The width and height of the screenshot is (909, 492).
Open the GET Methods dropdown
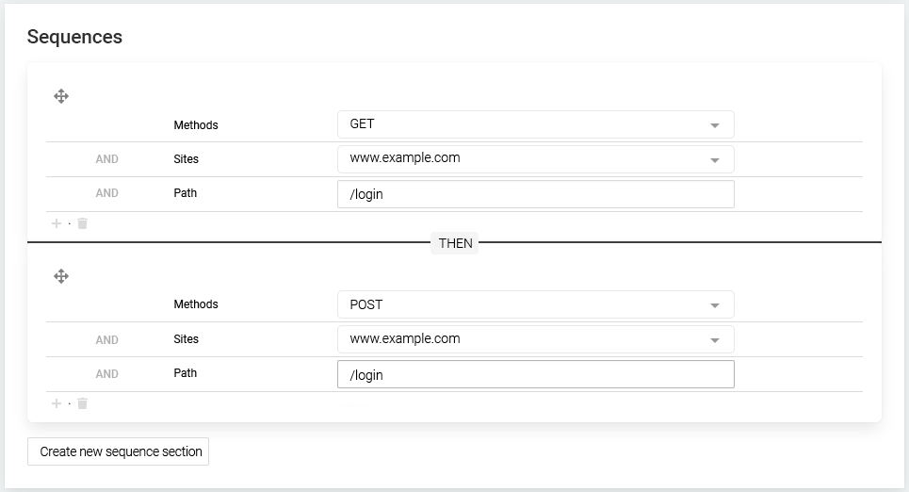point(536,124)
